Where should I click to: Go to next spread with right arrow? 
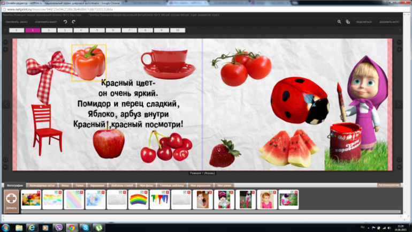[399, 104]
